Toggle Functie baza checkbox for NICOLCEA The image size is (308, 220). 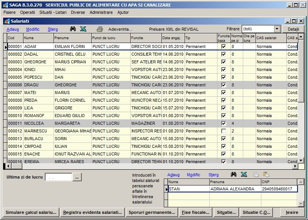pos(224,123)
